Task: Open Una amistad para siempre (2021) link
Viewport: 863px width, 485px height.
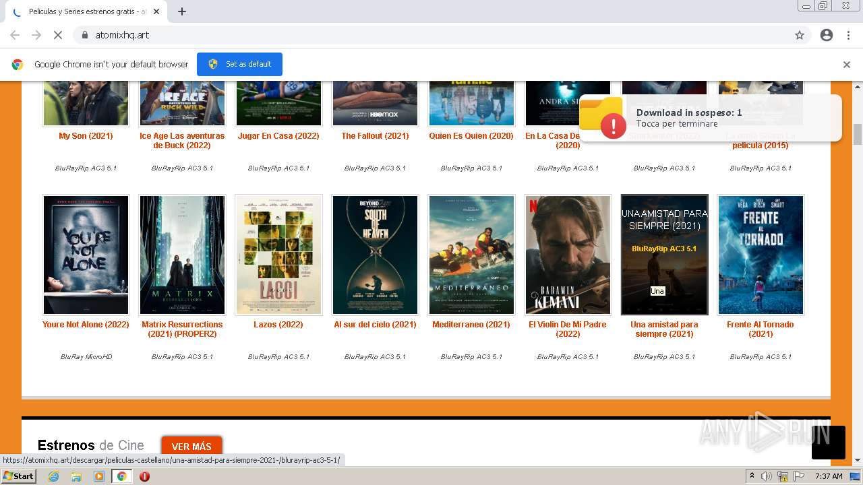Action: tap(664, 329)
